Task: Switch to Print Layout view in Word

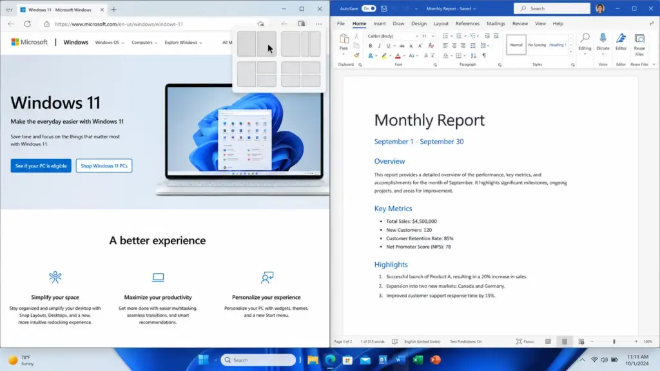Action: pyautogui.click(x=565, y=341)
